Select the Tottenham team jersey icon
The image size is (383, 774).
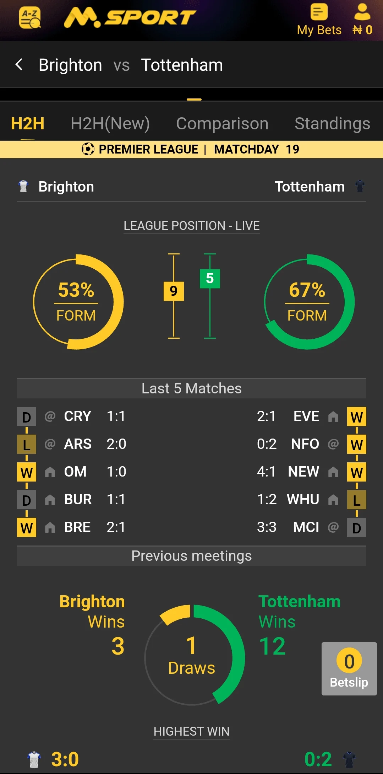360,186
